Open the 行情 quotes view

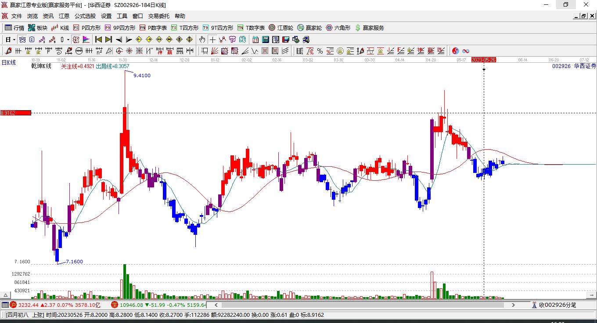coord(14,28)
